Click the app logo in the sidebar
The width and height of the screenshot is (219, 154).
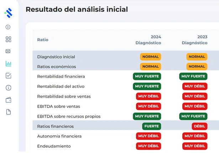pos(8,13)
